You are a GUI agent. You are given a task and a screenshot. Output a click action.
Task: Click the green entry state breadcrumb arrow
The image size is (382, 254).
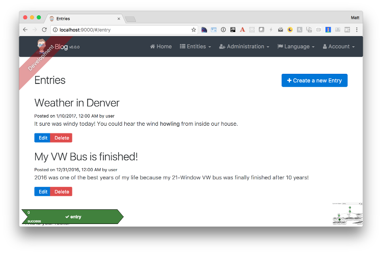pos(73,216)
